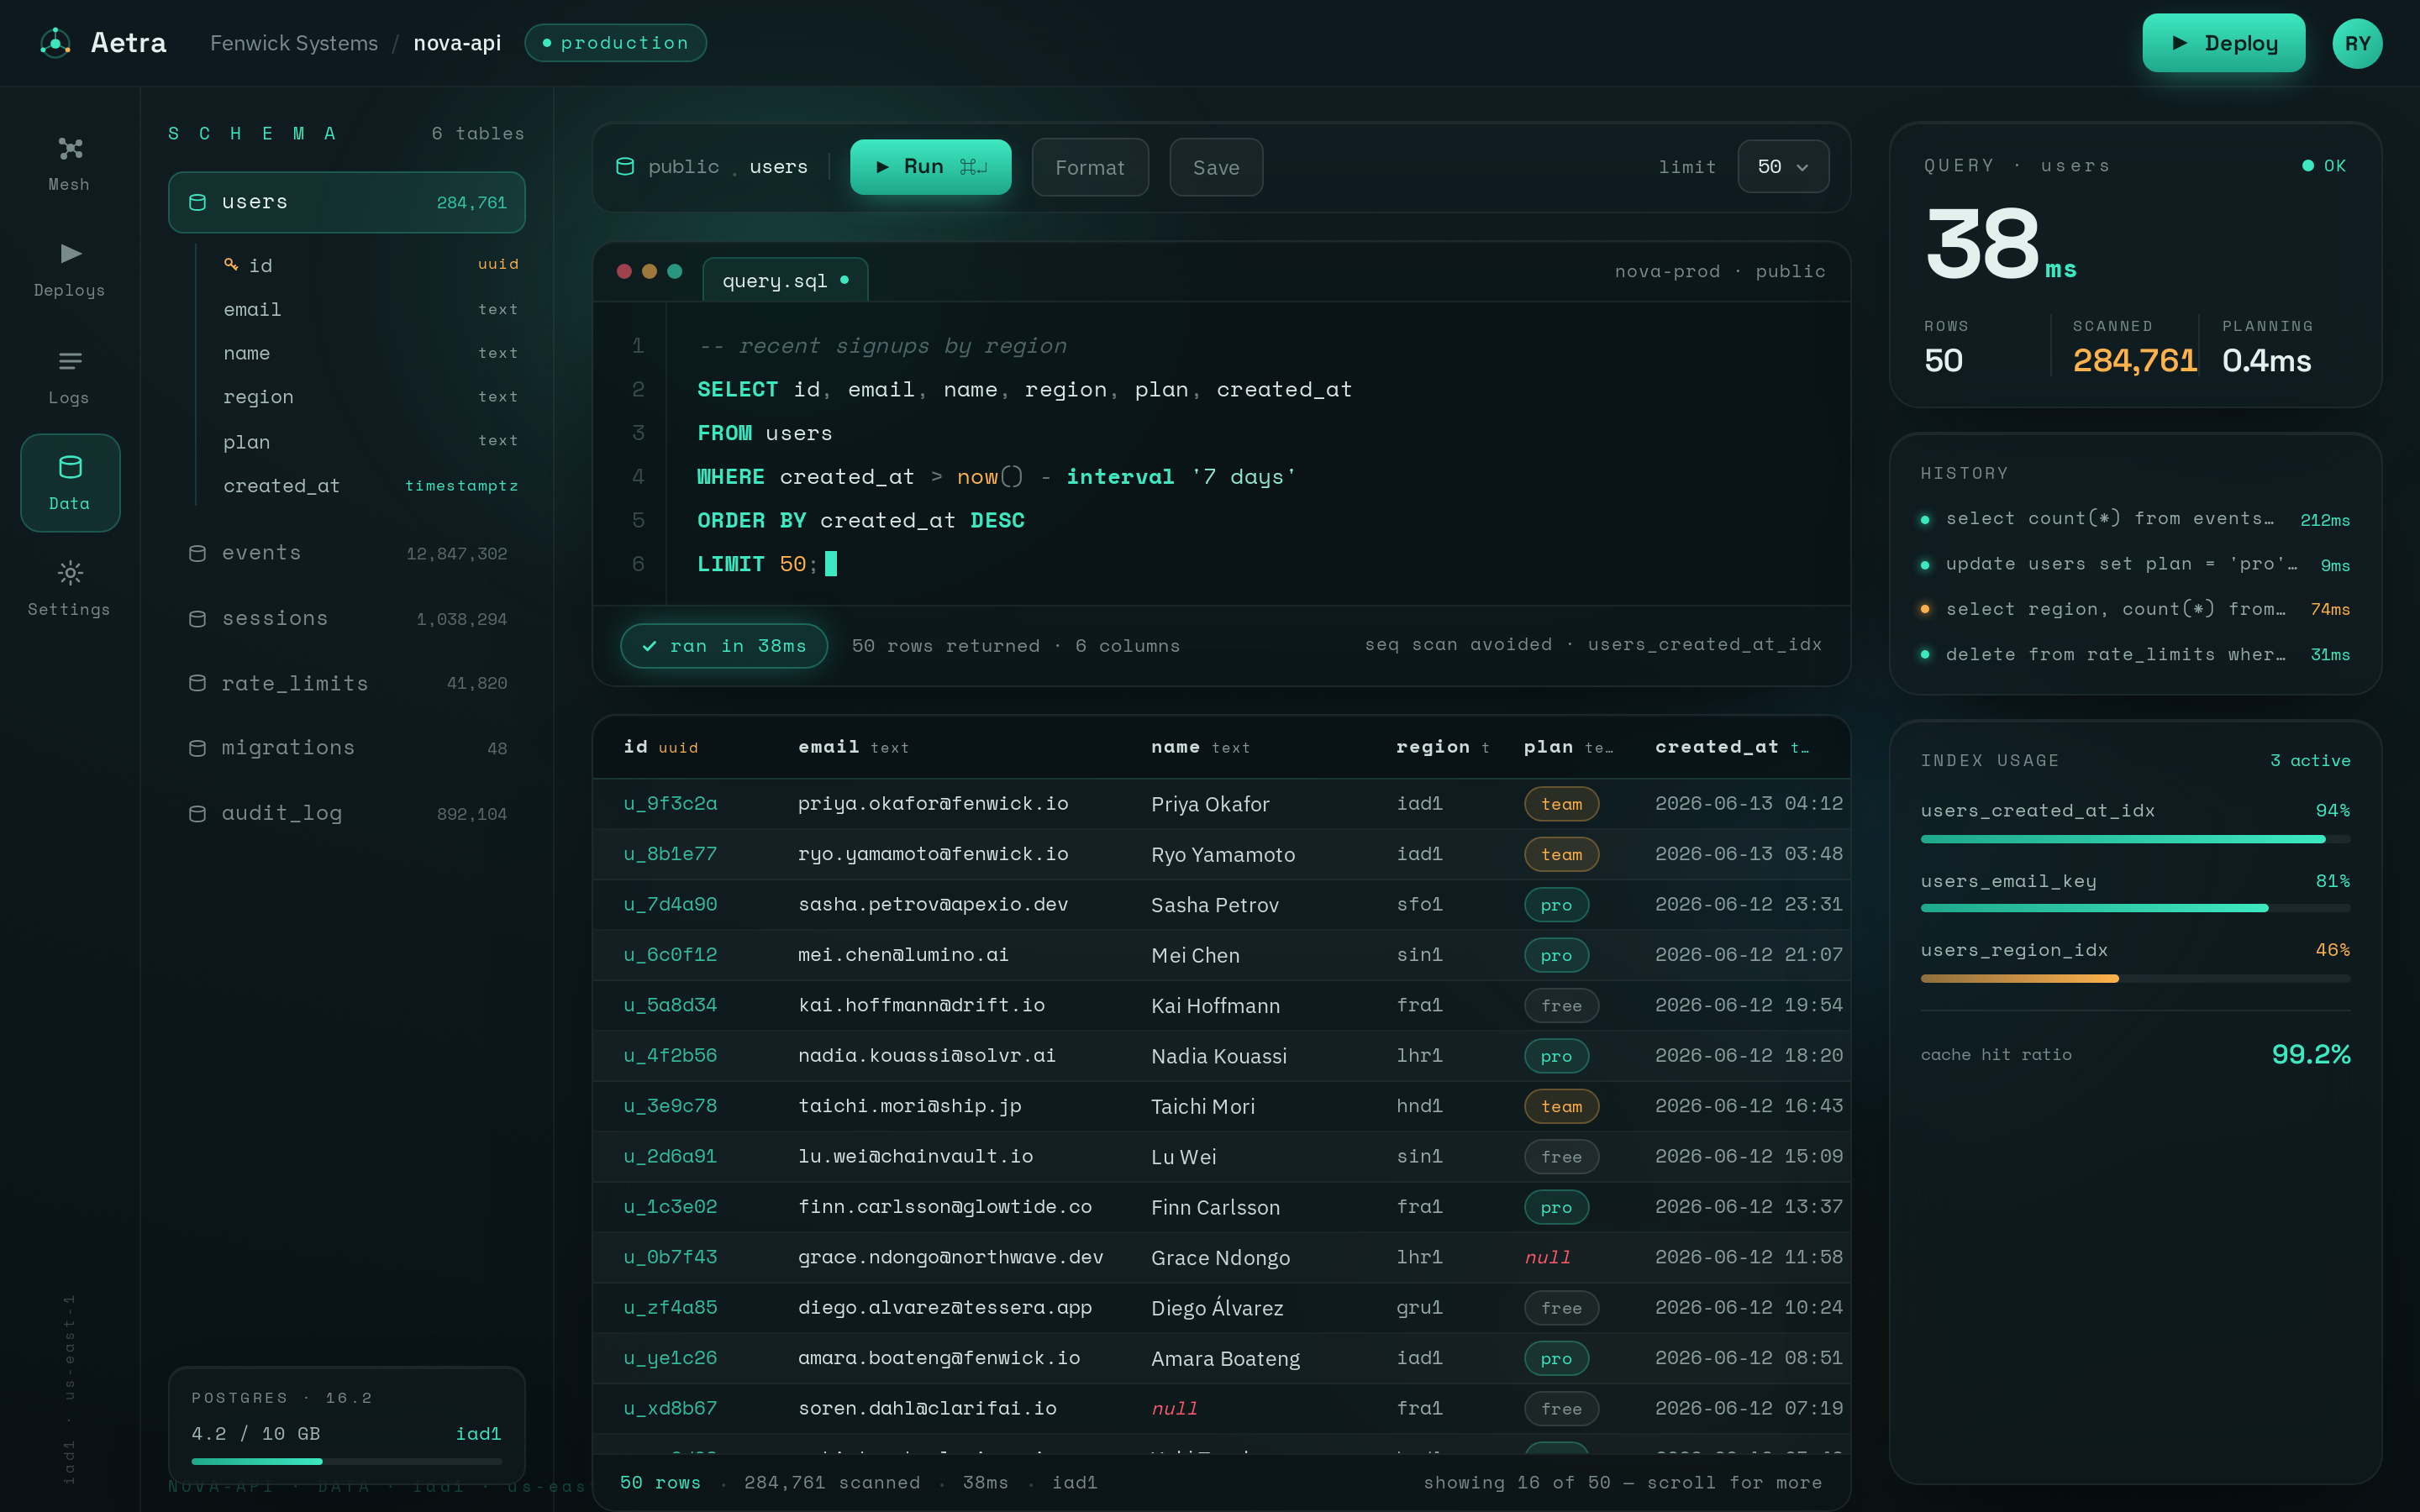Click users_email_key usage bar
Screen dimensions: 2420x1512
[2135, 908]
